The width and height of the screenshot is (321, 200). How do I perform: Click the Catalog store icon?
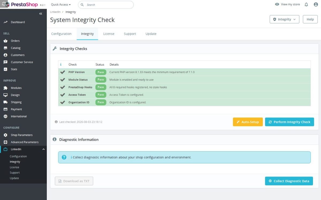point(5,48)
